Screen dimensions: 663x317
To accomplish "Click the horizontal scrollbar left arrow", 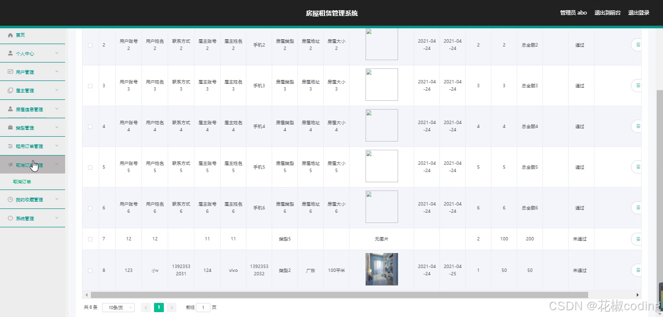I will [x=87, y=295].
